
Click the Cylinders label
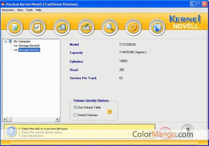pos(76,61)
